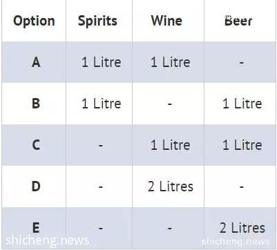Click the 2 Litres Wine cell
Image resolution: width=277 pixels, height=250 pixels.
(x=171, y=186)
